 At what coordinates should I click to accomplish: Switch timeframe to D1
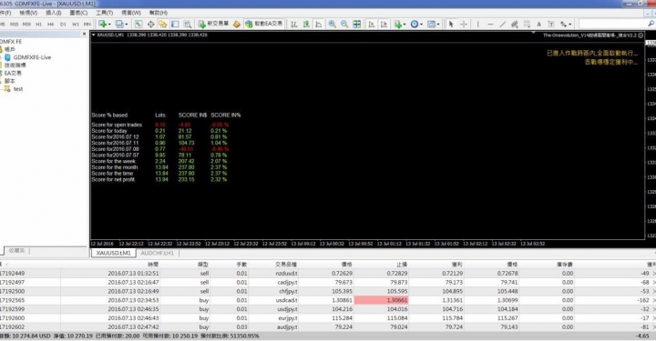pyautogui.click(x=63, y=25)
